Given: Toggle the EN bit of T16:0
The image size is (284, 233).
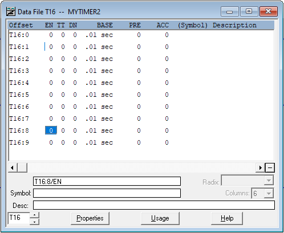Looking at the screenshot, I should pyautogui.click(x=51, y=35).
